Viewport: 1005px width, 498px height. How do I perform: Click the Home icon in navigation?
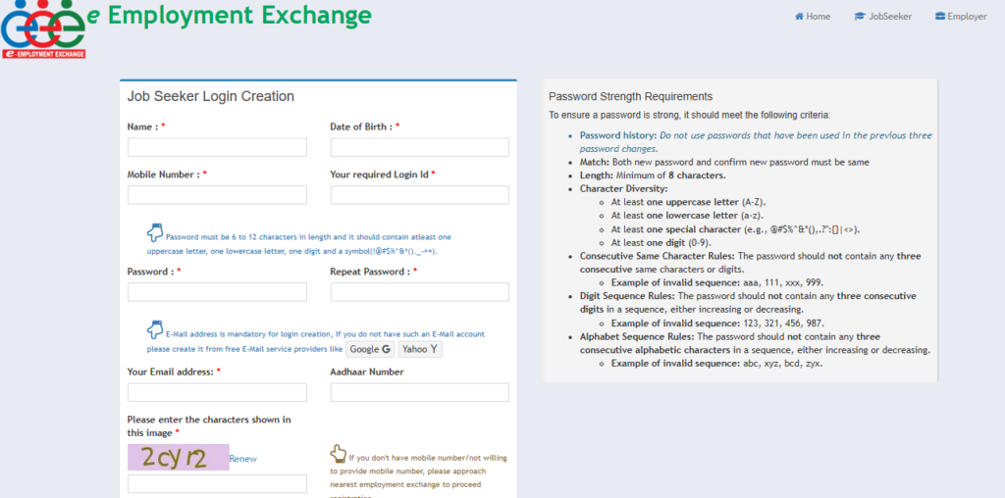point(800,17)
